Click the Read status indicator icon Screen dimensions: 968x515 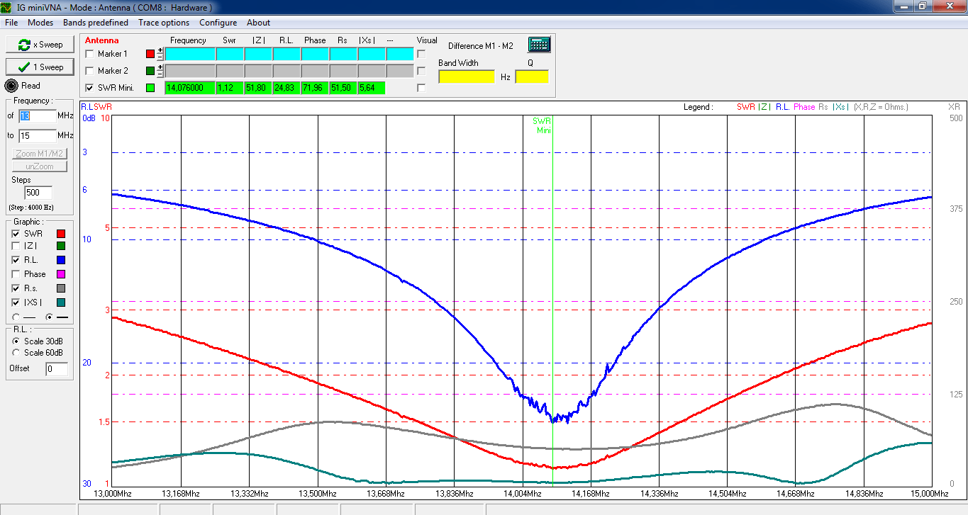[12, 86]
